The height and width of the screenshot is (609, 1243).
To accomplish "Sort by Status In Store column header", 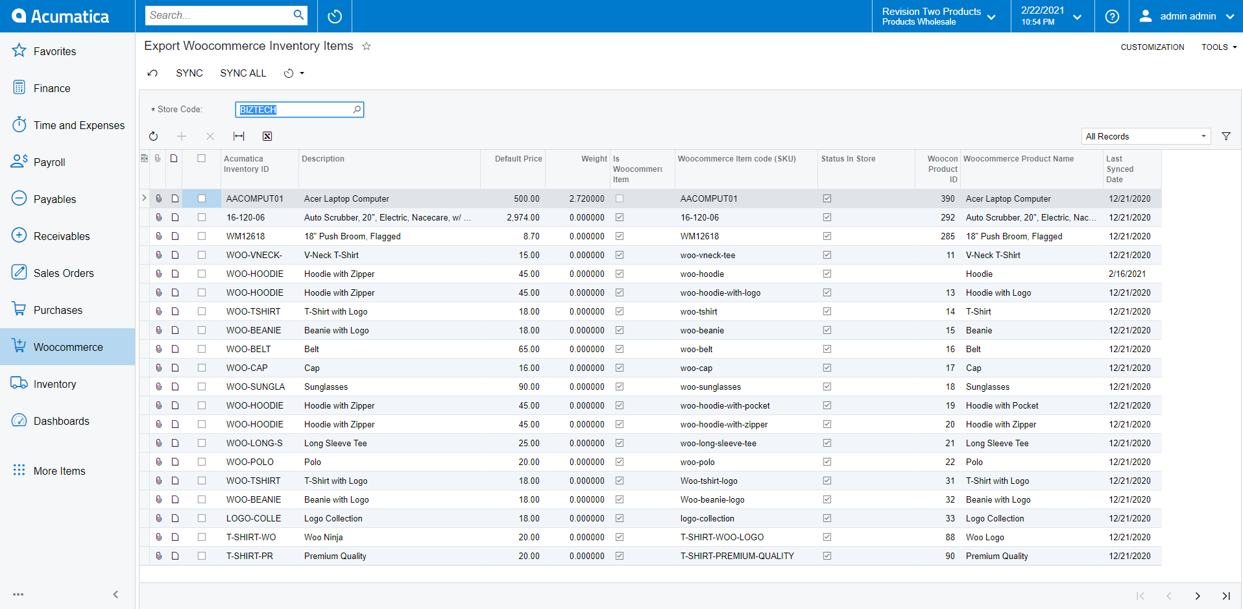I will point(848,159).
